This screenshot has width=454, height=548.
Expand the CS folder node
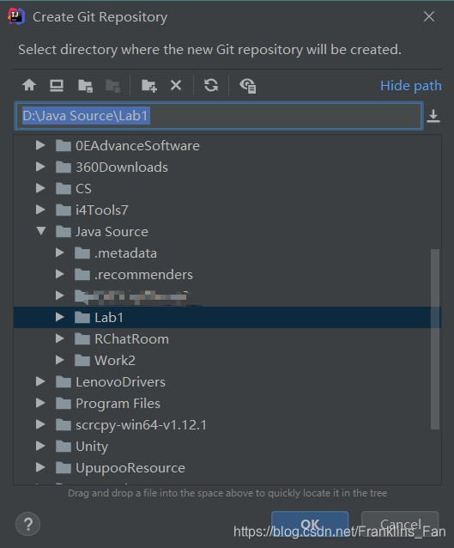[40, 188]
